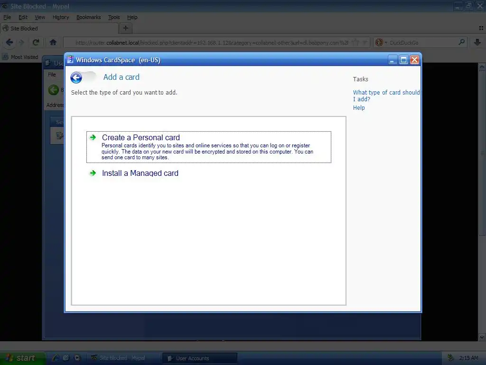Launch second quick launch icon on taskbar
Viewport: 486px width, 365px height.
(x=66, y=358)
